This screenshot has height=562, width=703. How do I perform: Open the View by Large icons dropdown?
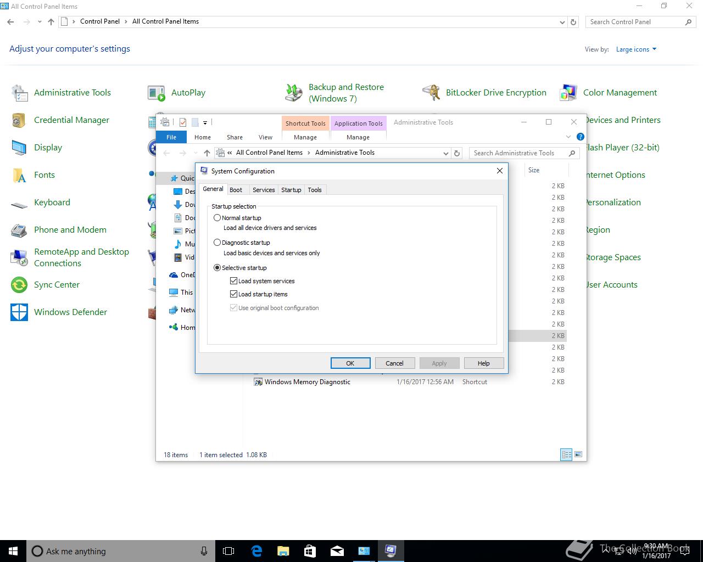(636, 49)
